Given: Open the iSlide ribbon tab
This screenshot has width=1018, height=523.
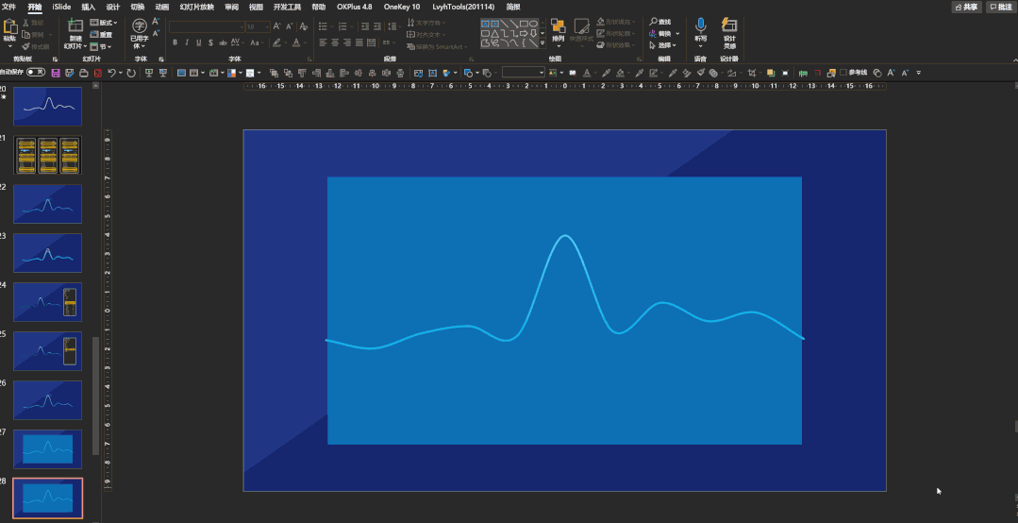Looking at the screenshot, I should [61, 7].
